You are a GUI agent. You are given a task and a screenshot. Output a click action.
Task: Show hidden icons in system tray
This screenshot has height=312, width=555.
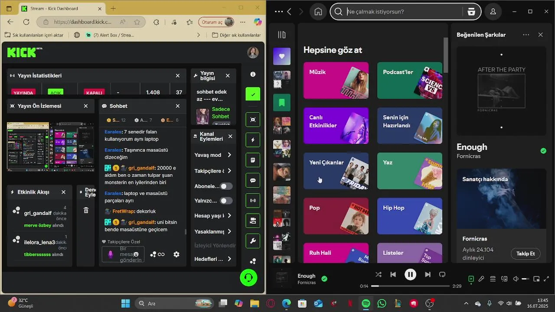466,303
